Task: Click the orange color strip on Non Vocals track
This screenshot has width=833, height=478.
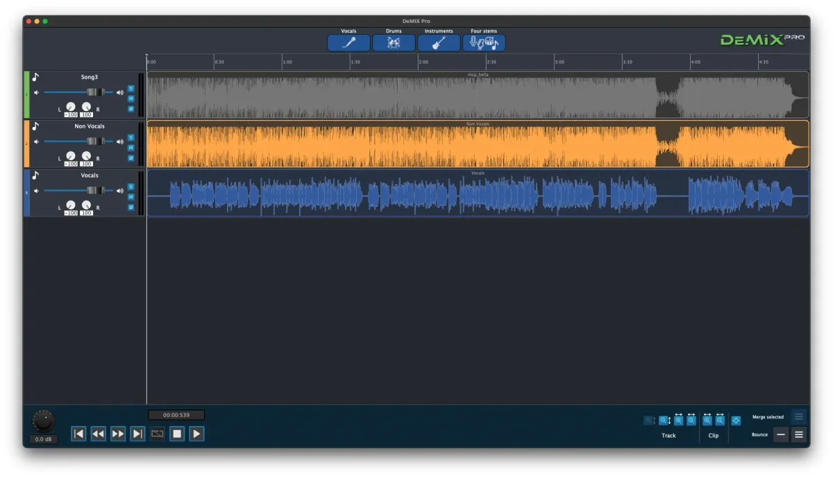Action: pos(26,144)
